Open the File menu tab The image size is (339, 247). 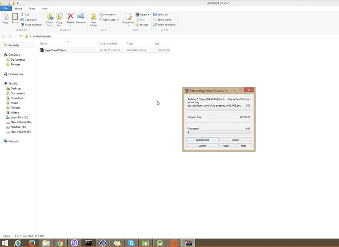[5, 8]
